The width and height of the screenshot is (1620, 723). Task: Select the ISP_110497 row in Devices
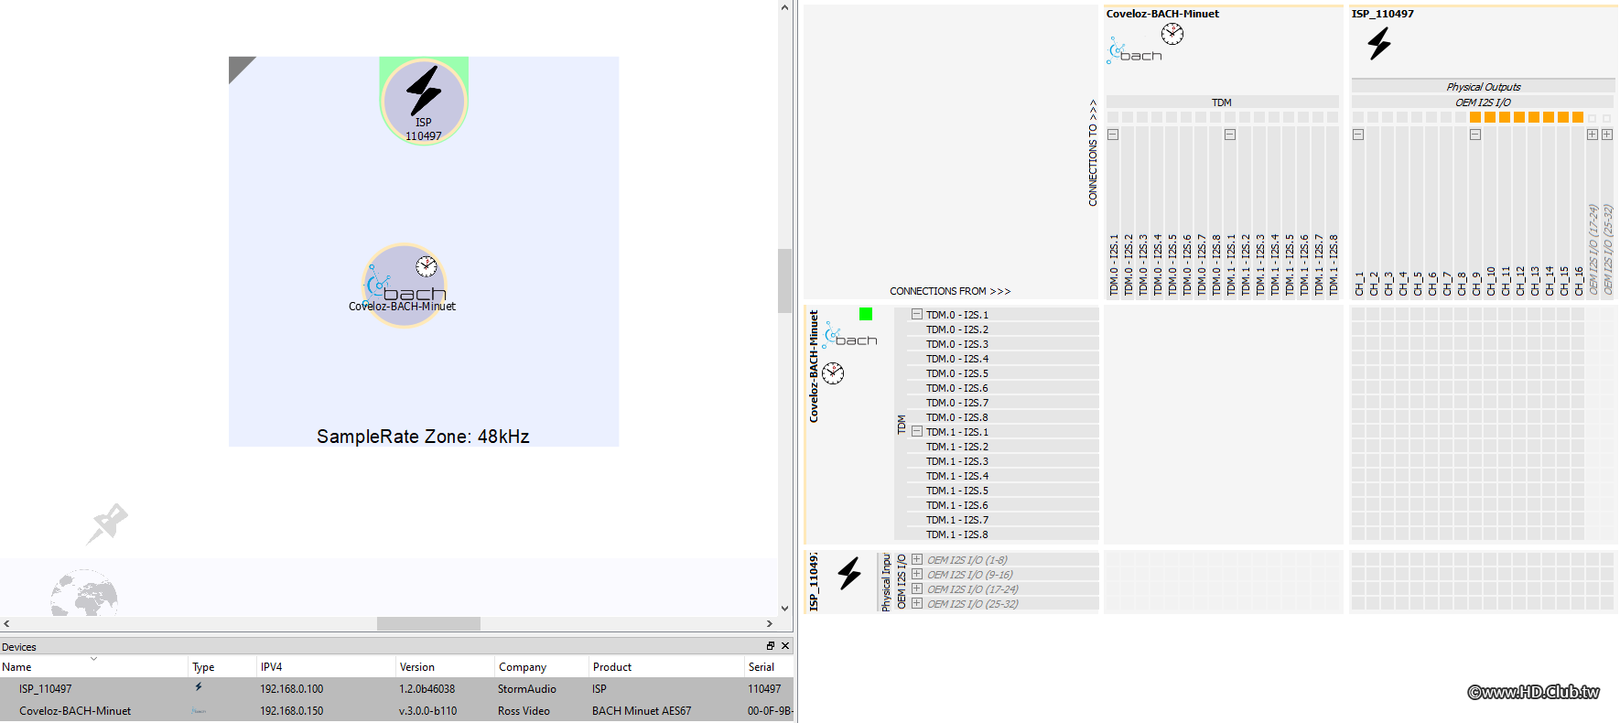[x=396, y=689]
